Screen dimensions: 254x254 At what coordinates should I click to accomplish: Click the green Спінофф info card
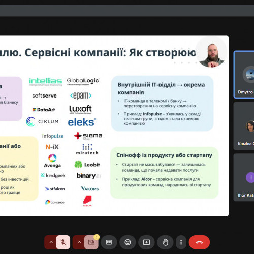coord(164,173)
